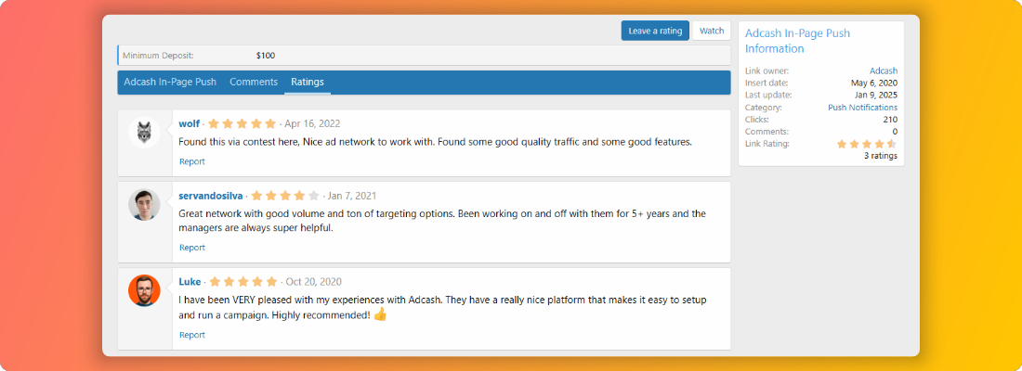Click the star rating in wolf's review
Viewport: 1022px width, 371px height.
point(242,123)
